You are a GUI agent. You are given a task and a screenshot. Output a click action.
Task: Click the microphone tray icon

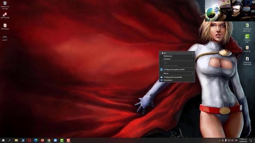226,140
